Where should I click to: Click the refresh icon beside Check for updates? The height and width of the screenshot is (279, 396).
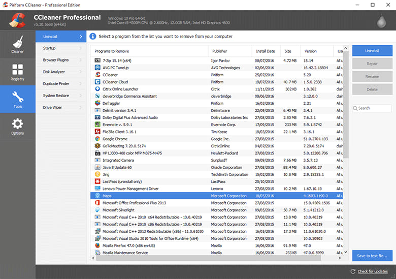pos(353,271)
